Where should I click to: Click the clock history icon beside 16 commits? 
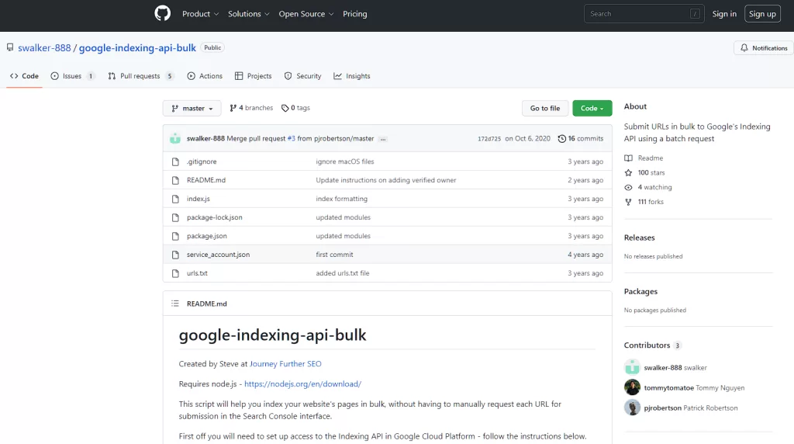[561, 138]
